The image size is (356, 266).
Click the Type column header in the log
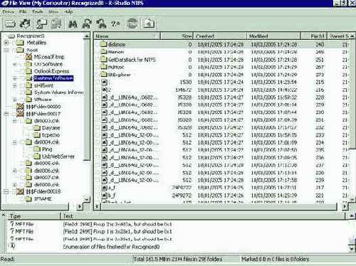point(34,216)
